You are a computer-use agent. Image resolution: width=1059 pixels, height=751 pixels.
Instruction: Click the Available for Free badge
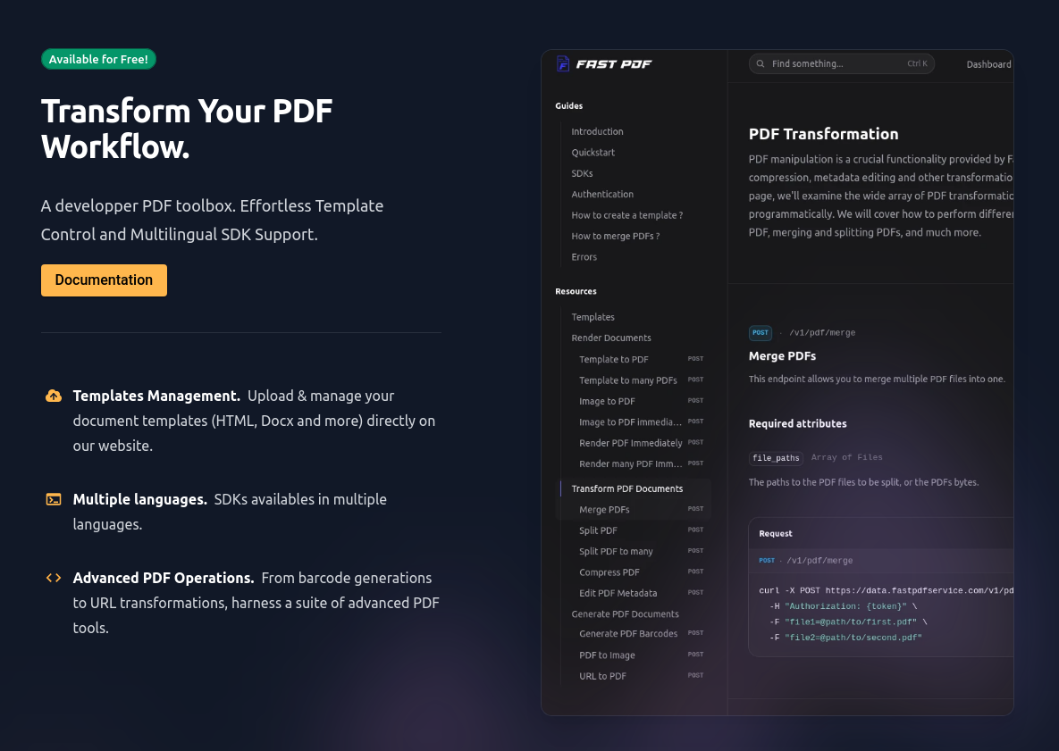[x=98, y=59]
